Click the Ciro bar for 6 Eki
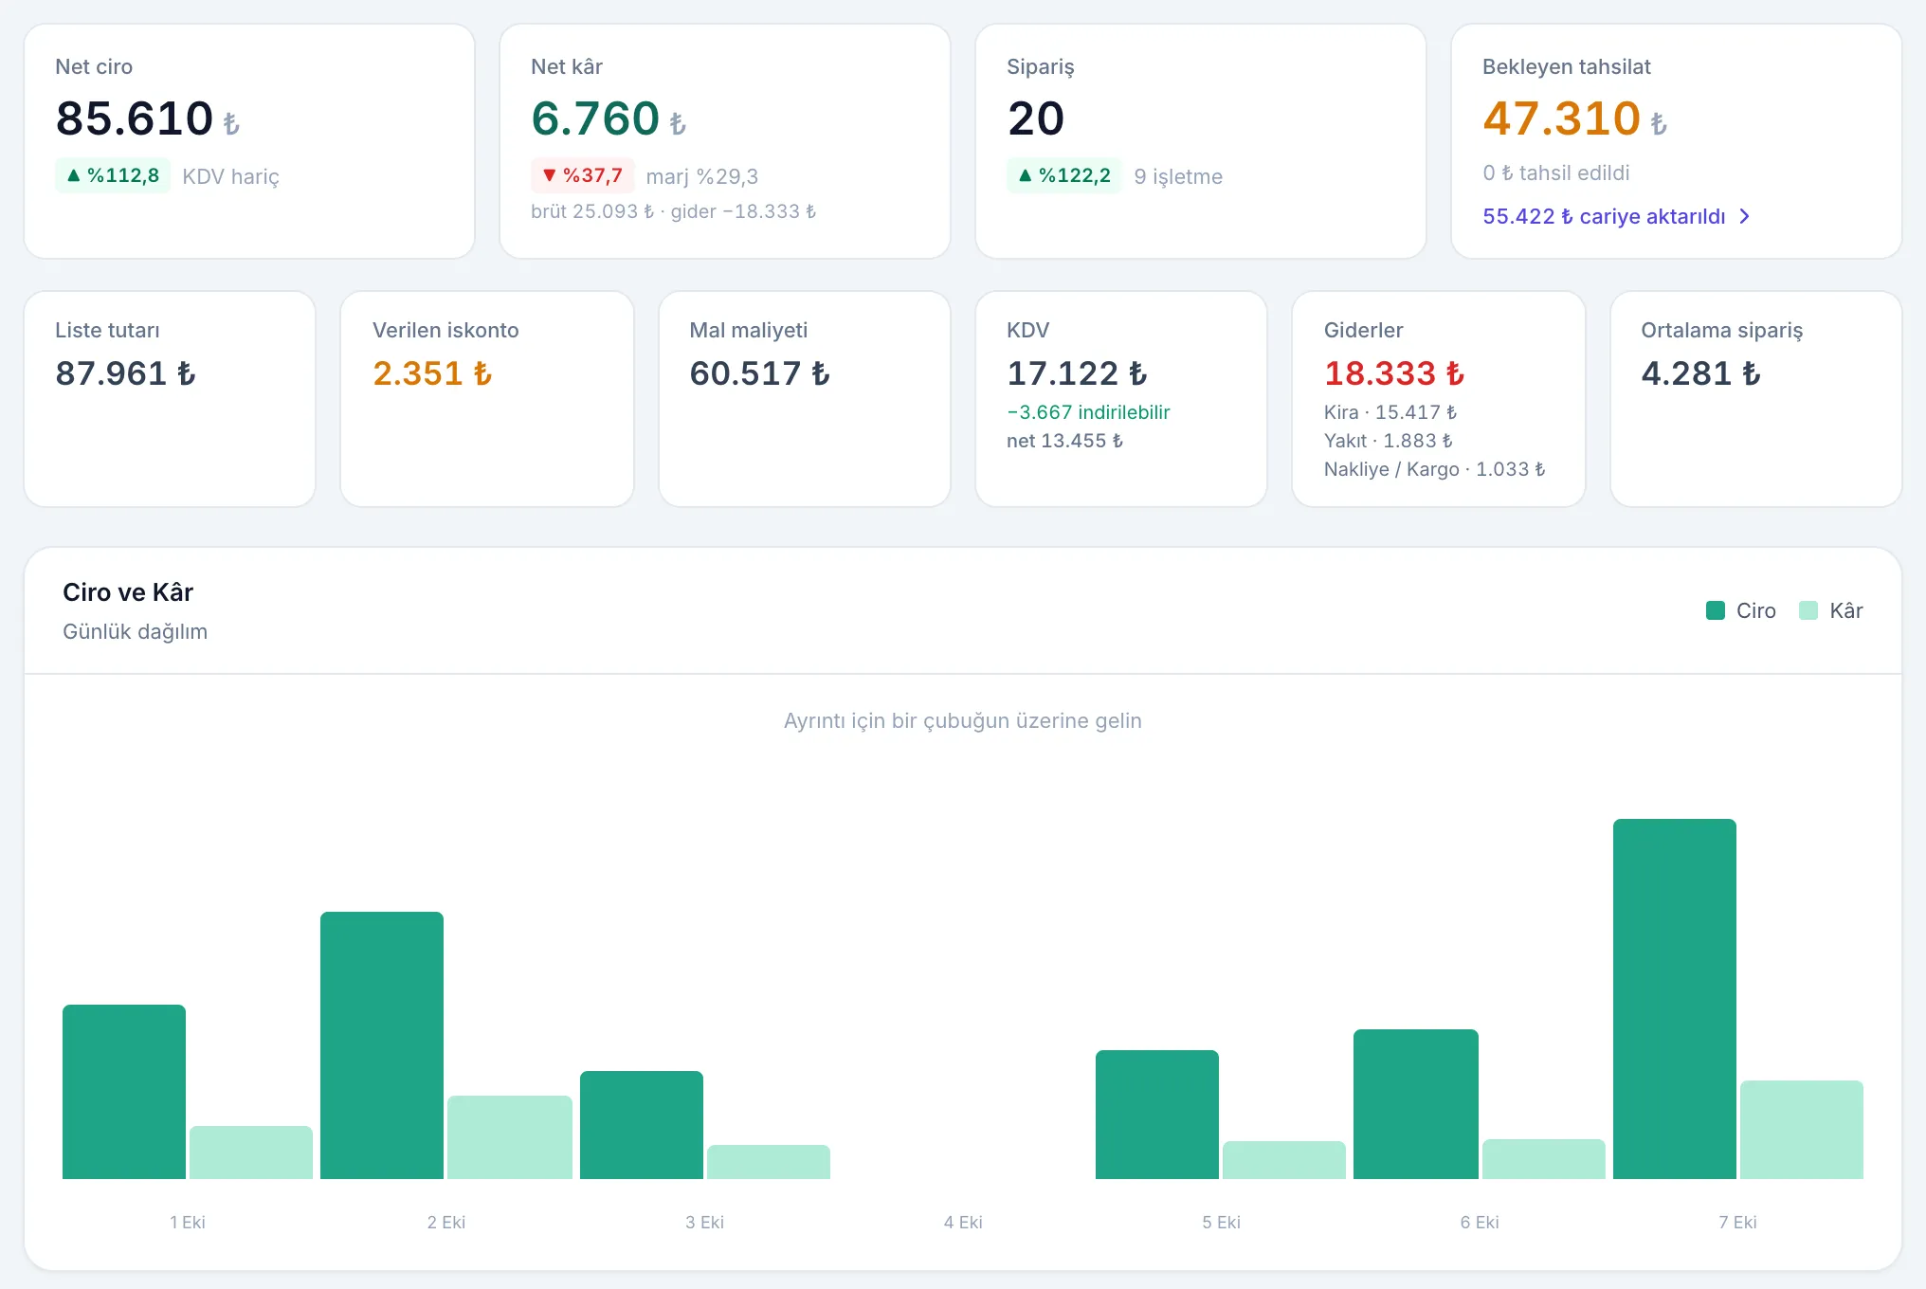This screenshot has height=1289, width=1926. pos(1416,1104)
